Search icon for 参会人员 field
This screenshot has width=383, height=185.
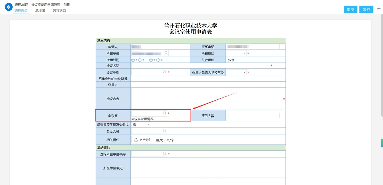[x=165, y=131]
